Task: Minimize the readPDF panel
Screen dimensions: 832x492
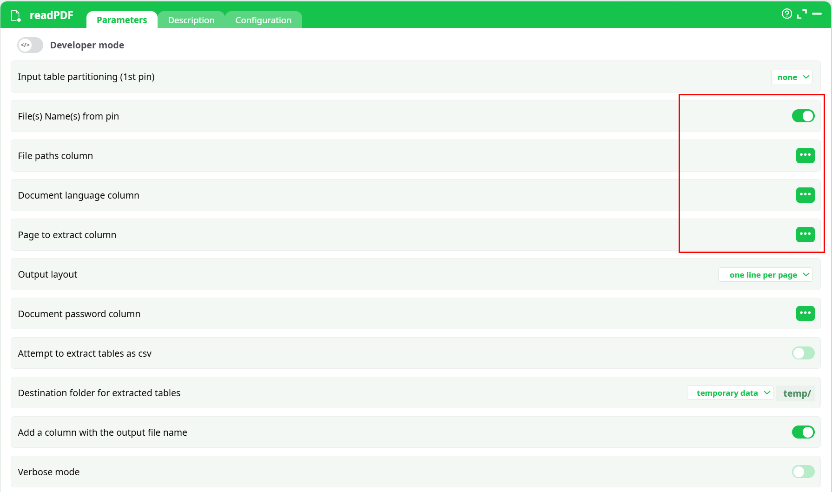Action: click(x=817, y=14)
